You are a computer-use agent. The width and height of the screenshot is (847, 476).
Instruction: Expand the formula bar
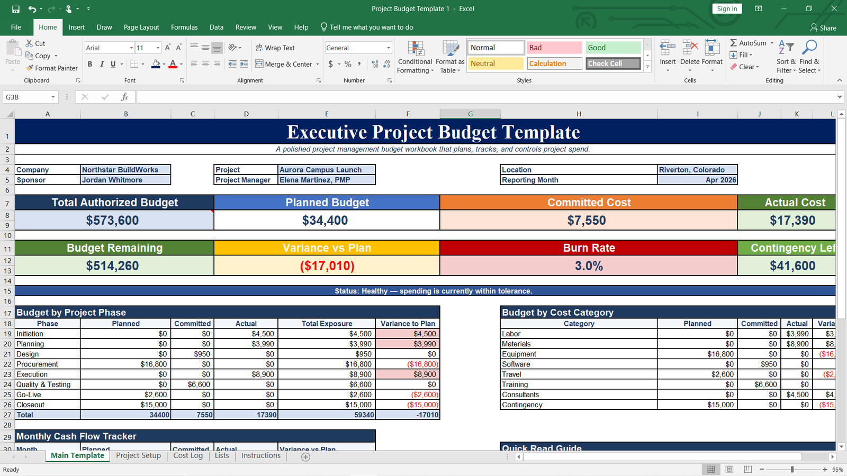tap(840, 97)
